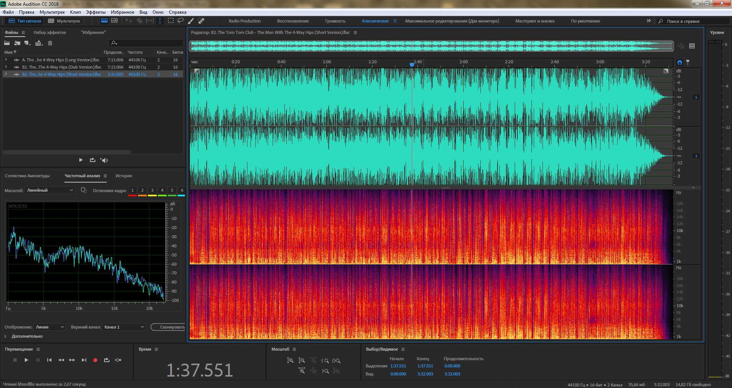The height and width of the screenshot is (388, 732).
Task: Open the Масштаб Линейный dropdown
Action: 50,190
